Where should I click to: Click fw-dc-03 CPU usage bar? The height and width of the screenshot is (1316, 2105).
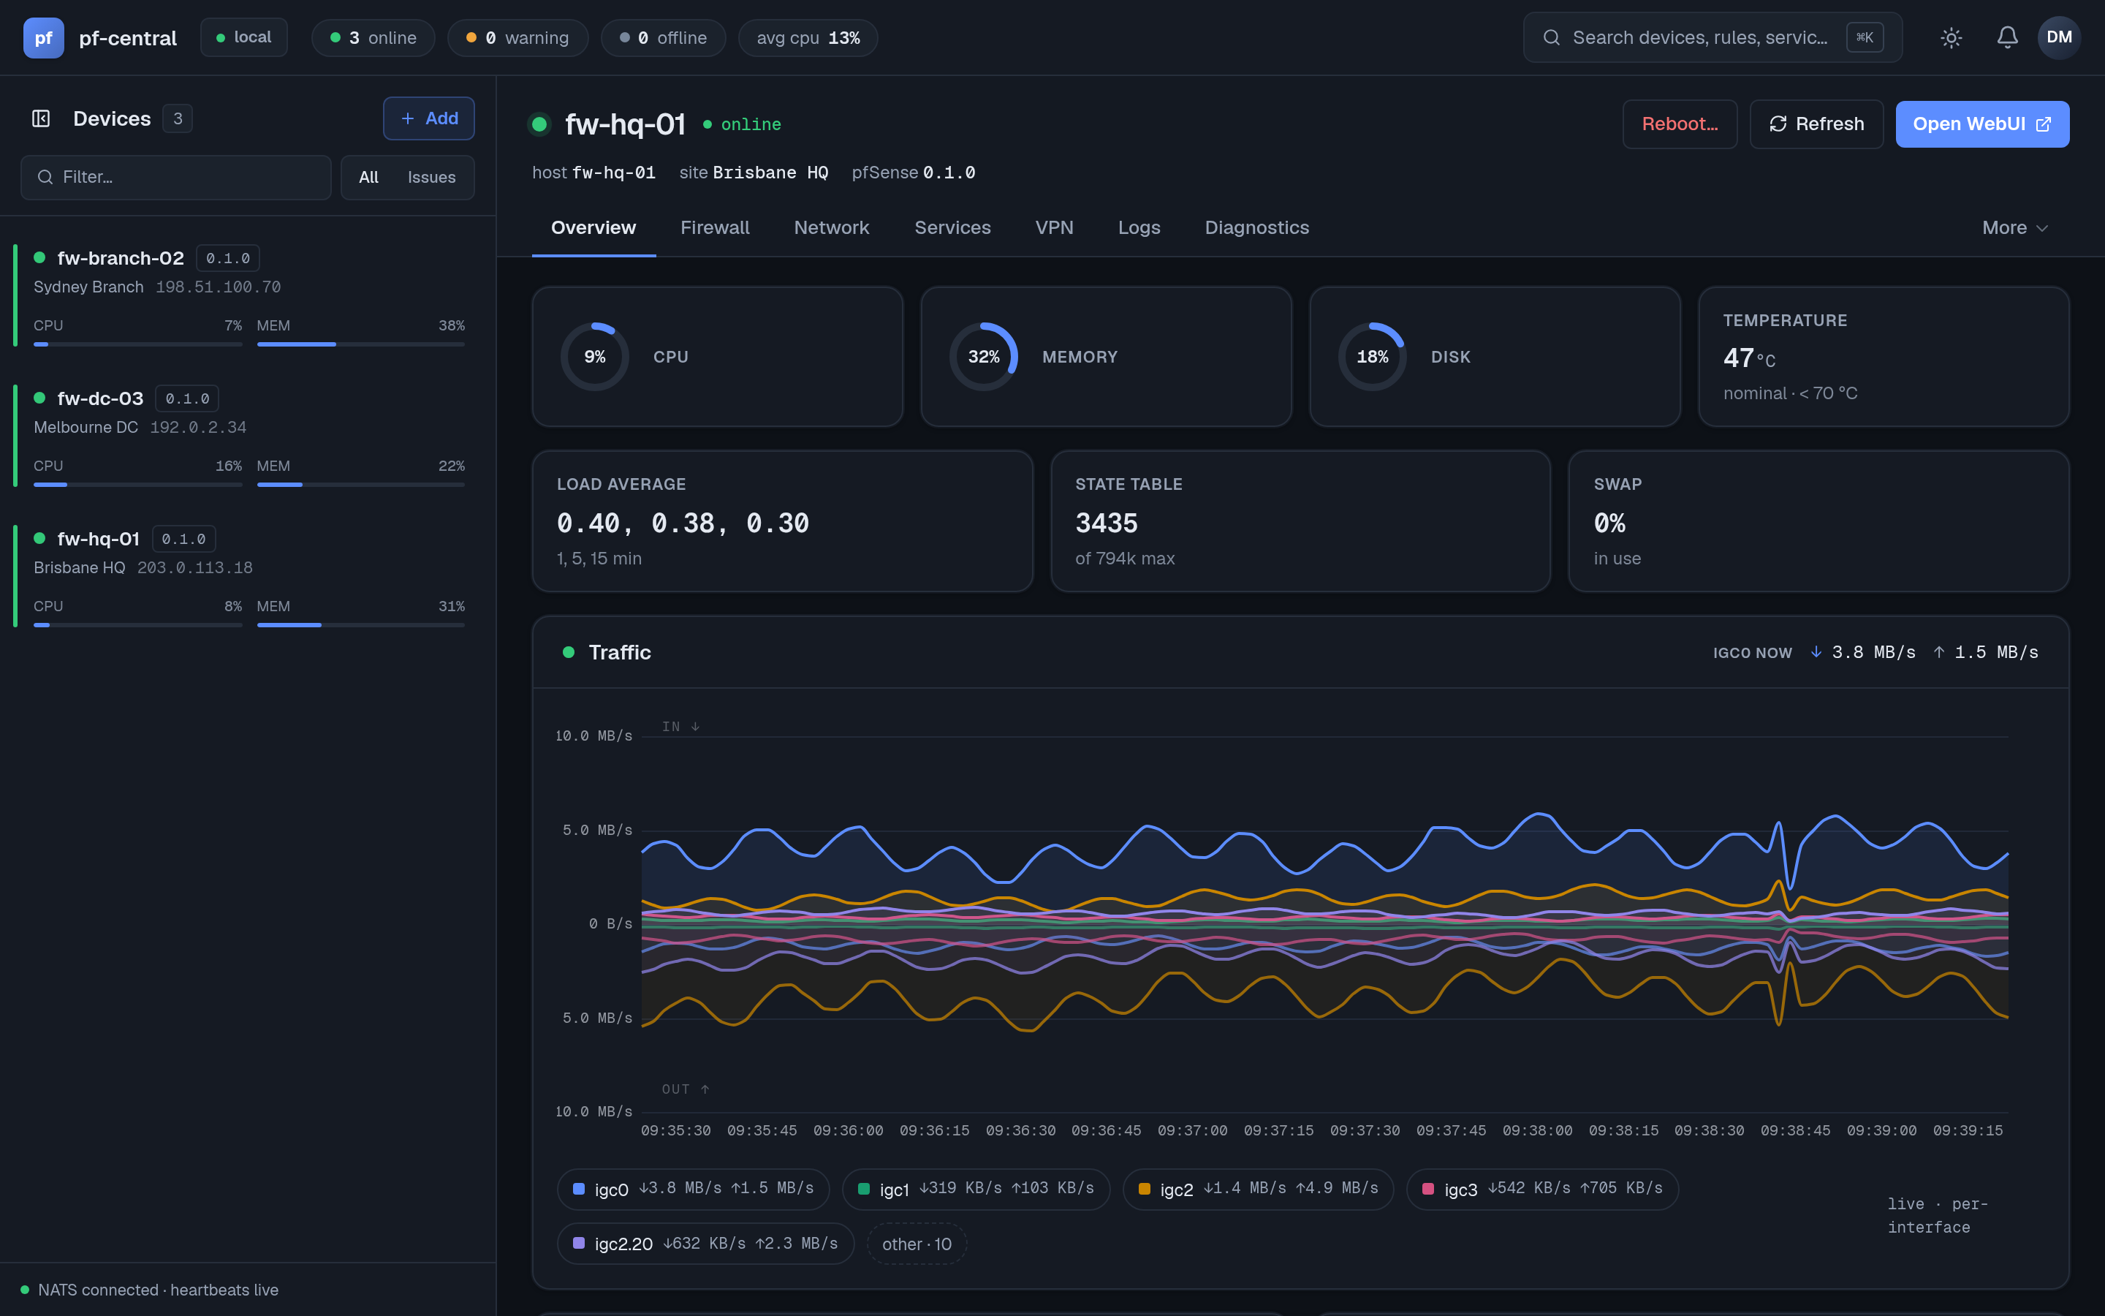[x=137, y=485]
